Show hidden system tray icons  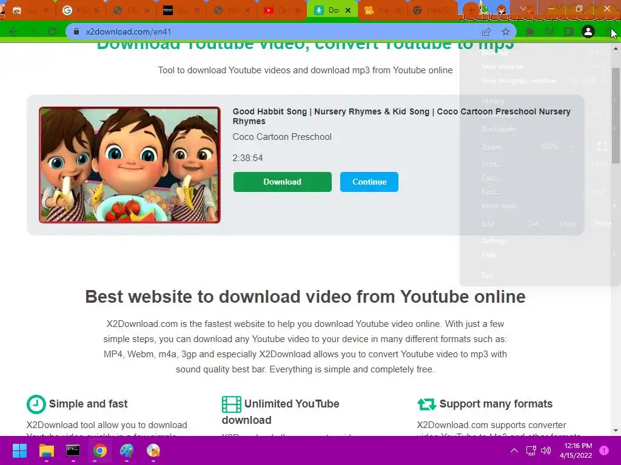[514, 450]
